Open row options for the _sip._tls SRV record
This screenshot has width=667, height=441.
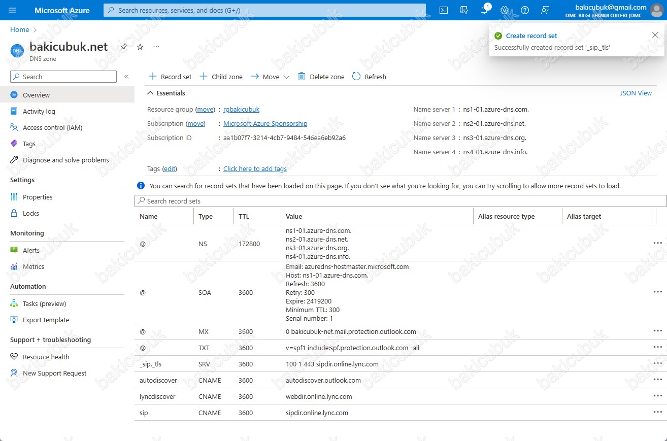click(658, 363)
